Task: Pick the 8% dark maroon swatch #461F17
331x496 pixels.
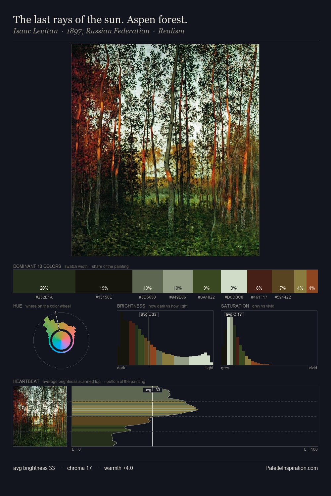Action: pyautogui.click(x=260, y=281)
